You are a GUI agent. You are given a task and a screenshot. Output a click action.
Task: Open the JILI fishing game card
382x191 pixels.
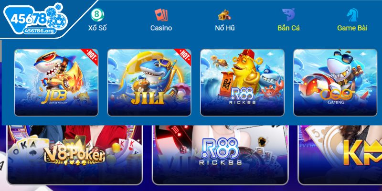point(149,82)
